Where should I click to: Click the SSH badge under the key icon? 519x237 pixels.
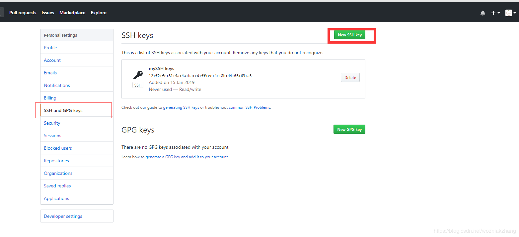coord(138,85)
